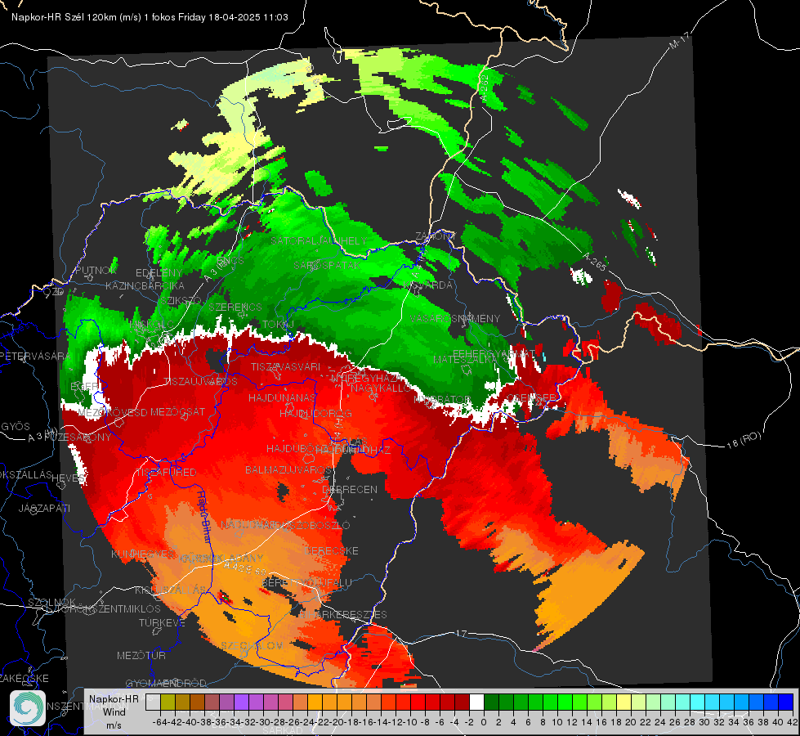
Task: Select the 18 (RO) road label
Action: pyautogui.click(x=744, y=440)
